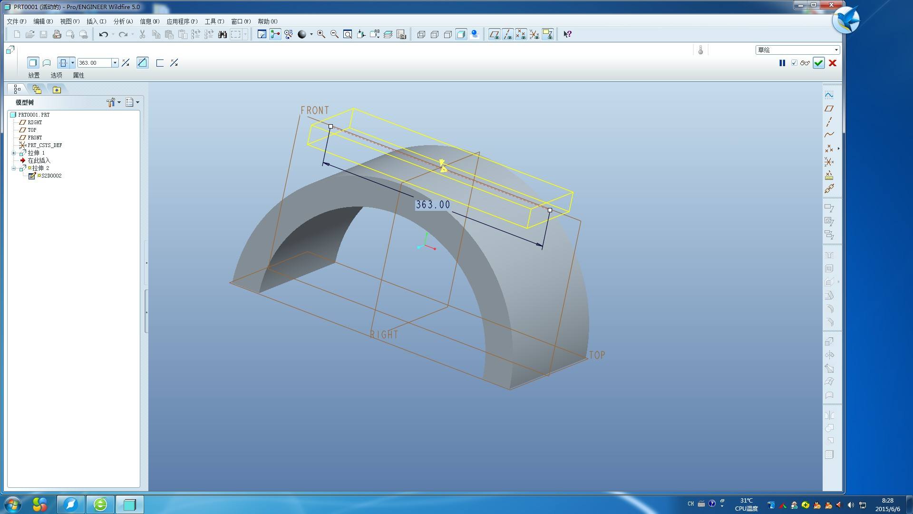Click the binoculars find tool icon
Viewport: 913px width, 514px height.
222,34
